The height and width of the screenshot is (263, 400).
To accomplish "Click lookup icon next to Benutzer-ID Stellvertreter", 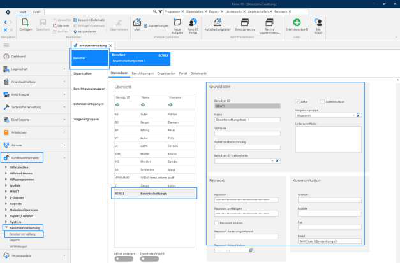I will [278, 160].
